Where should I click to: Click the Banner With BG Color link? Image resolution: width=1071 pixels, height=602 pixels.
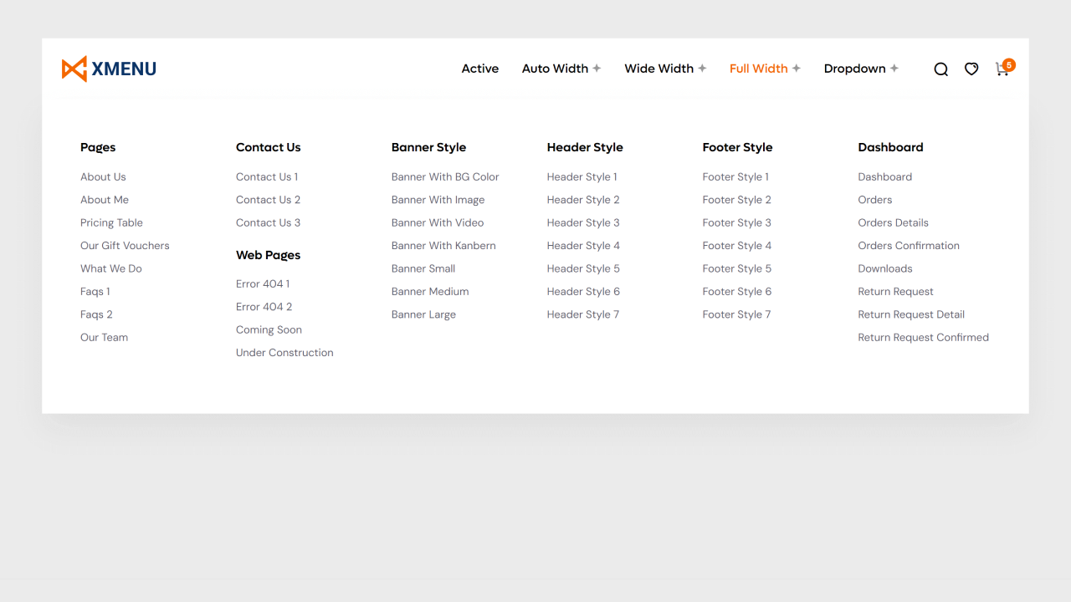tap(445, 176)
